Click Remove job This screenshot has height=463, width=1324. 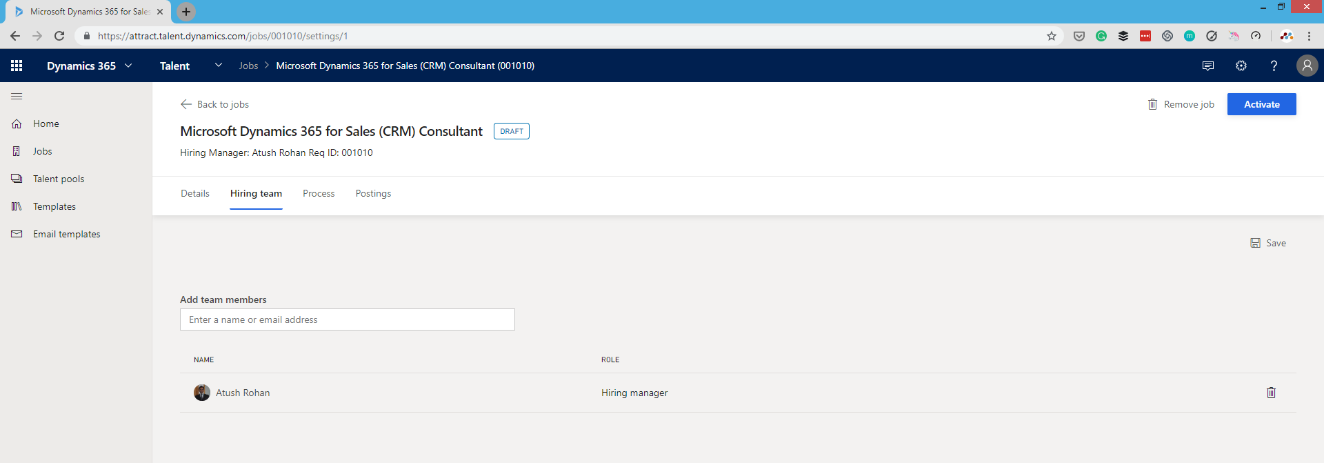point(1181,104)
